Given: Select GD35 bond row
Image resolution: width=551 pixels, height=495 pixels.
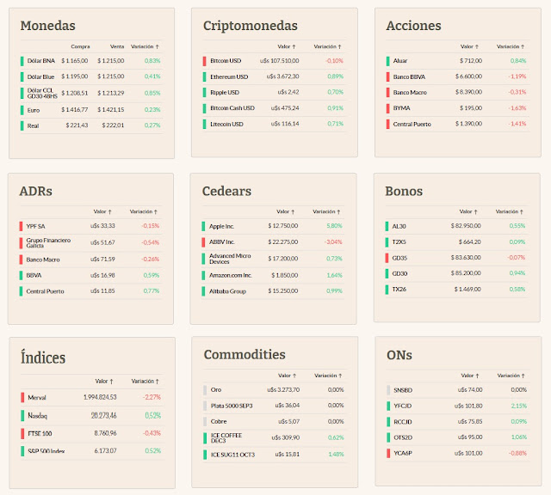Looking at the screenshot, I should (x=456, y=258).
